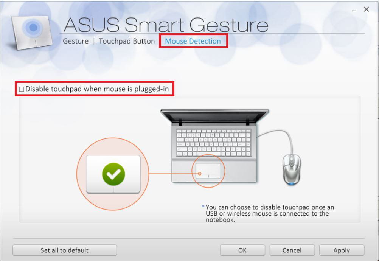Select the Mouse Detection tab
The width and height of the screenshot is (379, 261).
[x=193, y=41]
